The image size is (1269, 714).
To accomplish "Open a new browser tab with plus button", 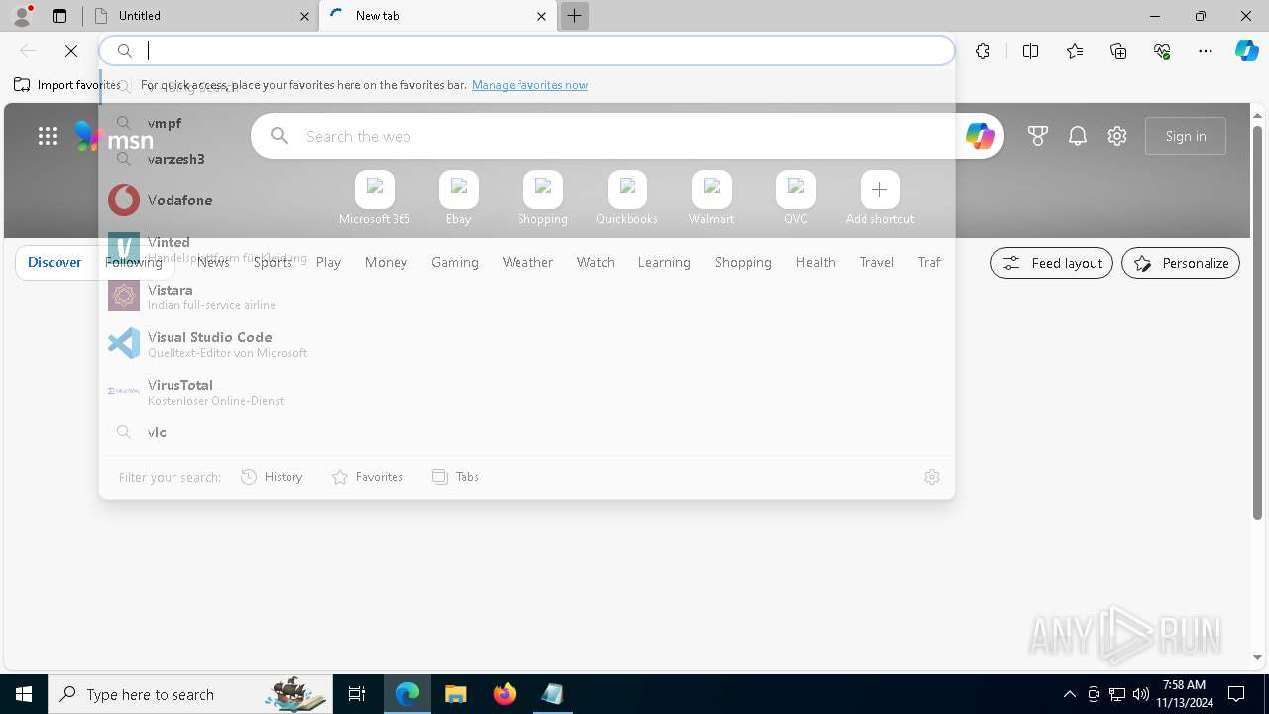I will click(574, 16).
